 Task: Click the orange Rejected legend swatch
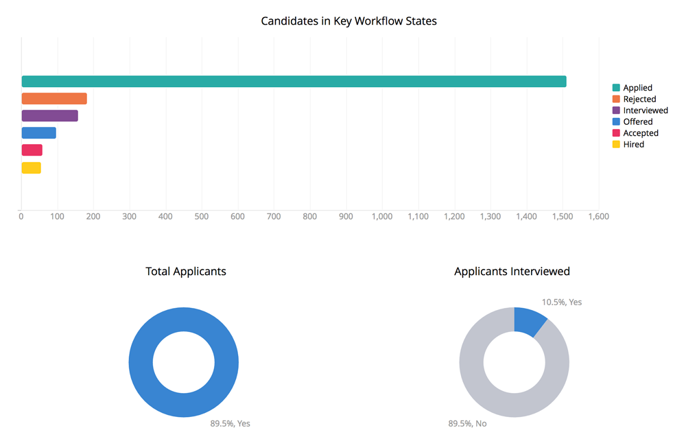(616, 99)
